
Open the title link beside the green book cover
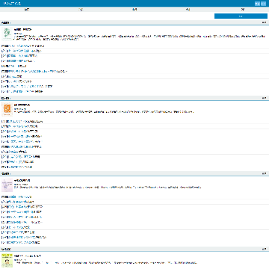tap(23, 29)
